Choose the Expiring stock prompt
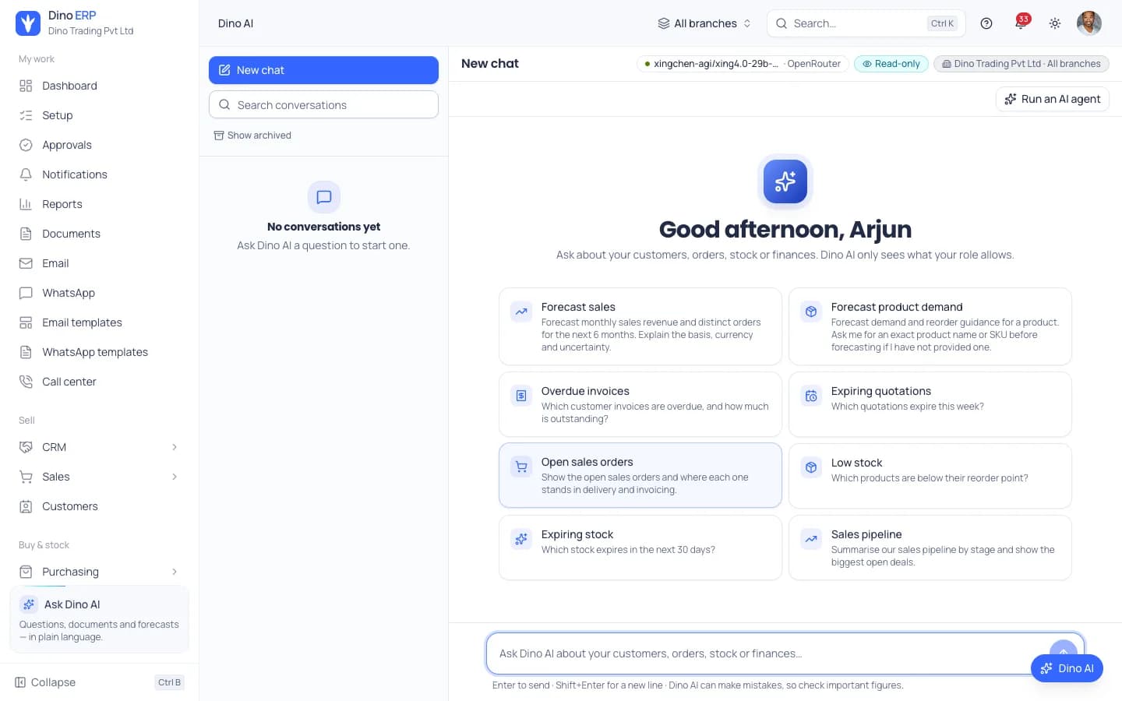 [640, 548]
